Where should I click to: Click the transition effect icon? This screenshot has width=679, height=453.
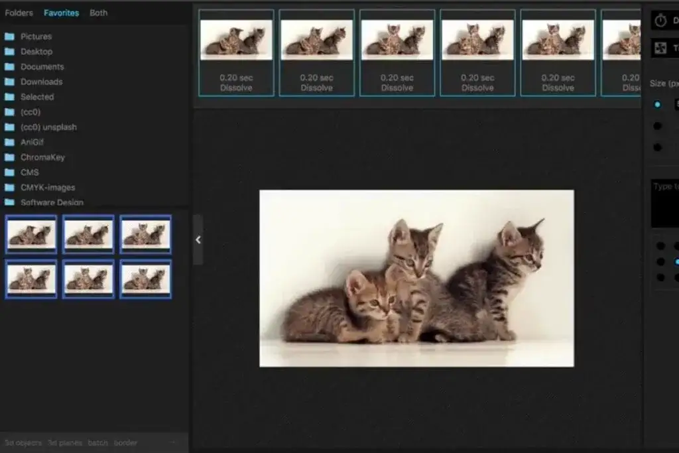[660, 48]
